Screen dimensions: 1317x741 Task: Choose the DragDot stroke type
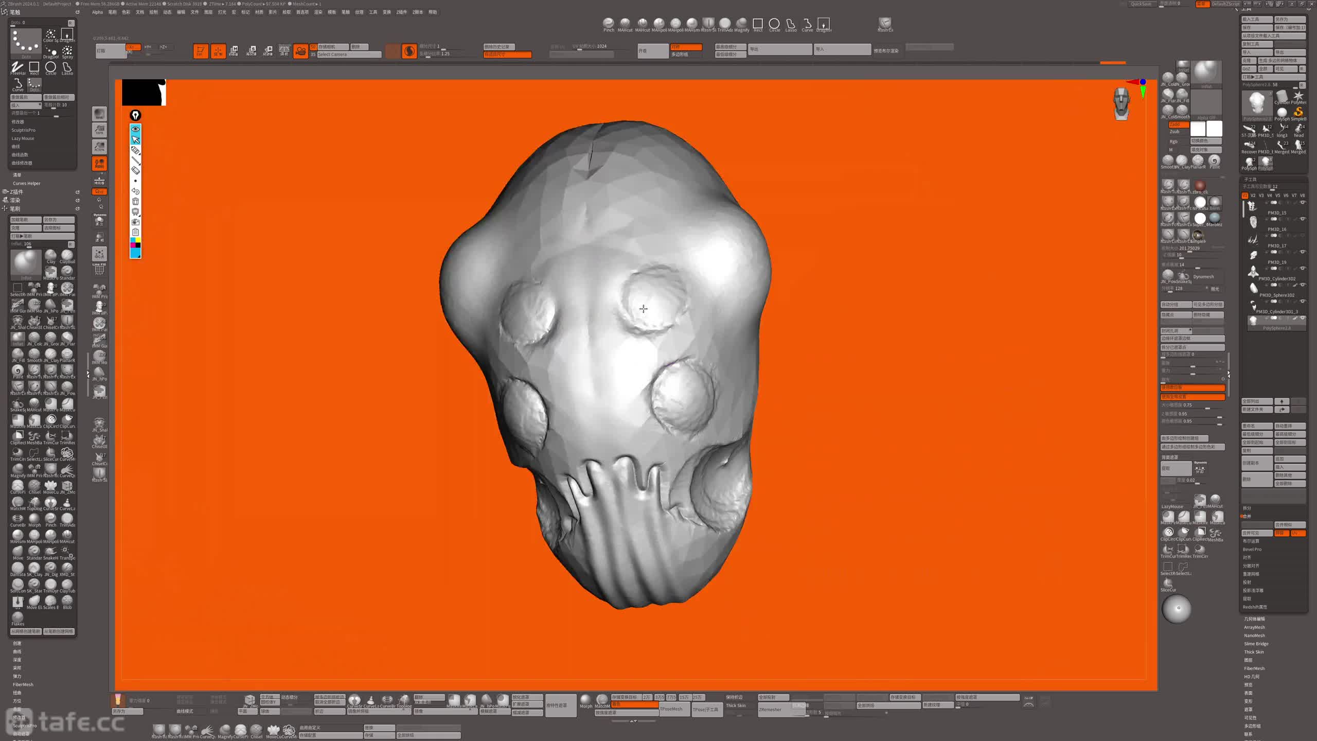50,51
